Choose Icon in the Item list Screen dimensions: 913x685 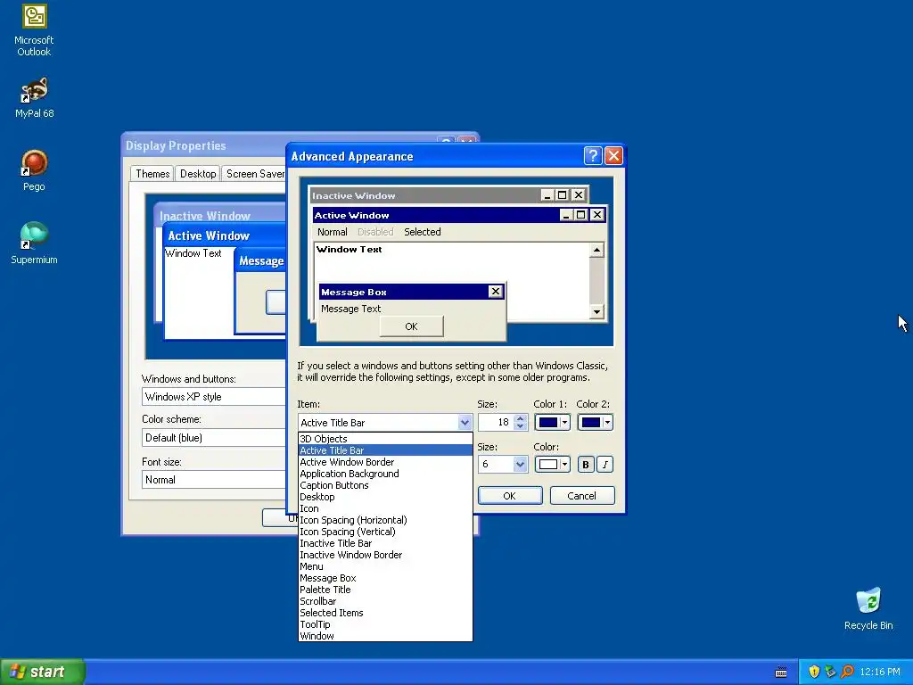(385, 508)
